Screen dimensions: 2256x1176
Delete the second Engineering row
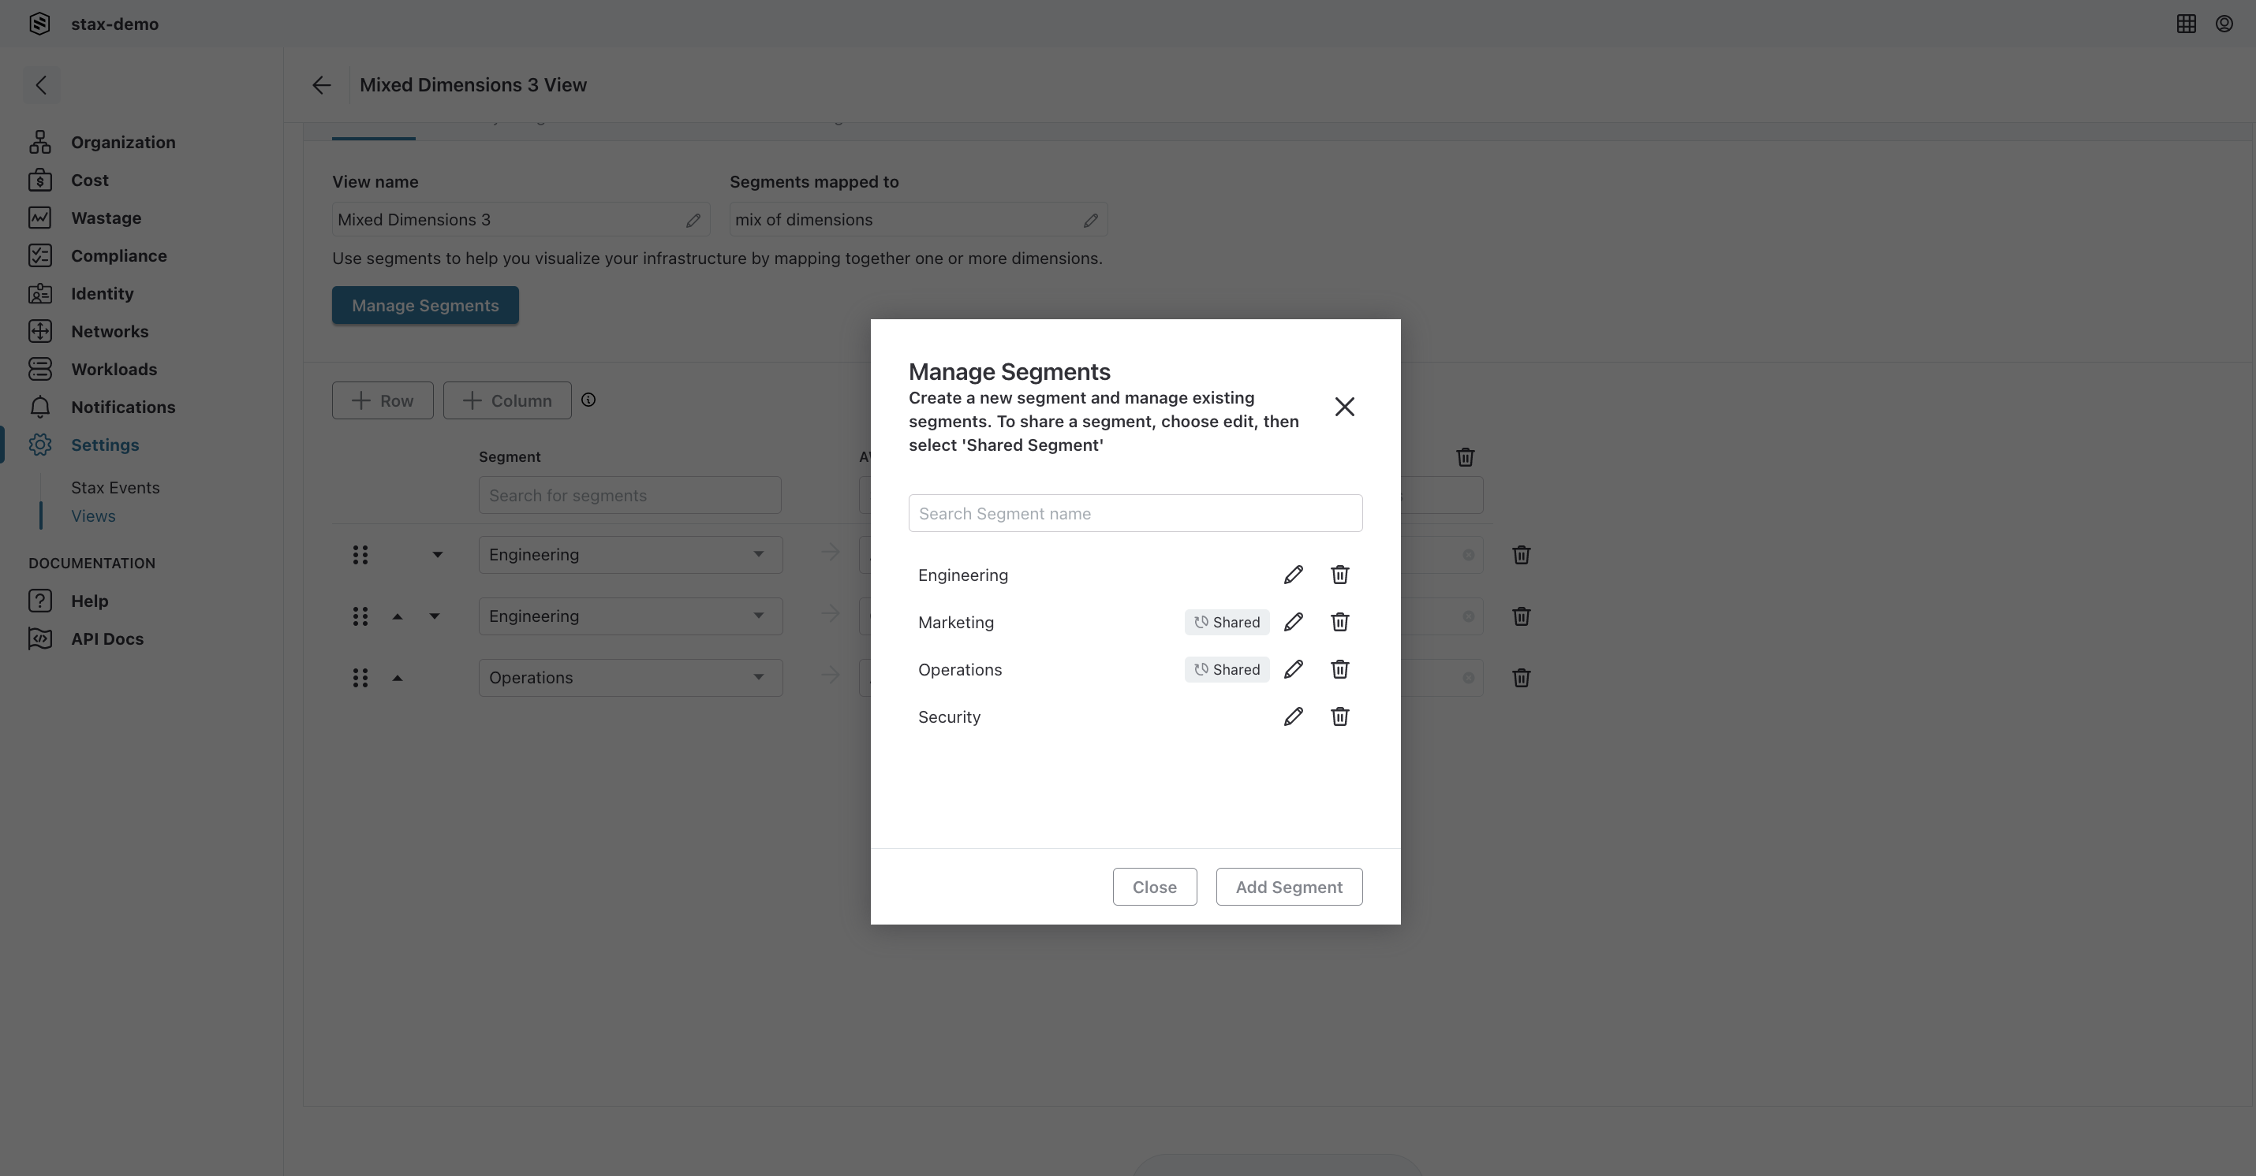(x=1522, y=616)
